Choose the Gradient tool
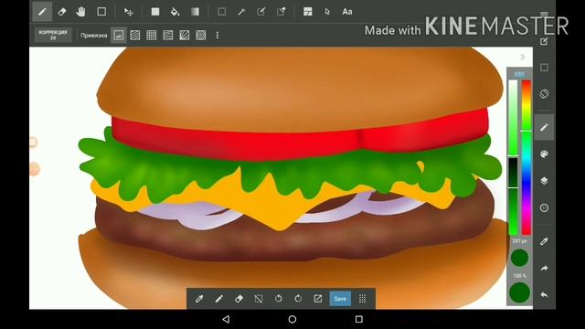The width and height of the screenshot is (585, 329). pyautogui.click(x=195, y=12)
